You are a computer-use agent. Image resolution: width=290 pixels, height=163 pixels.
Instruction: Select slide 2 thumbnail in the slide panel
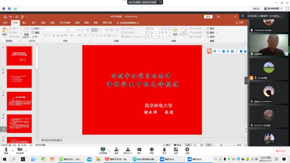[x=19, y=78]
